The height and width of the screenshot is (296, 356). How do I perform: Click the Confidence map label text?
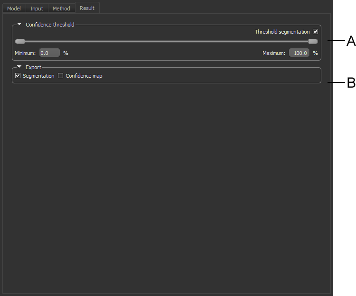84,76
